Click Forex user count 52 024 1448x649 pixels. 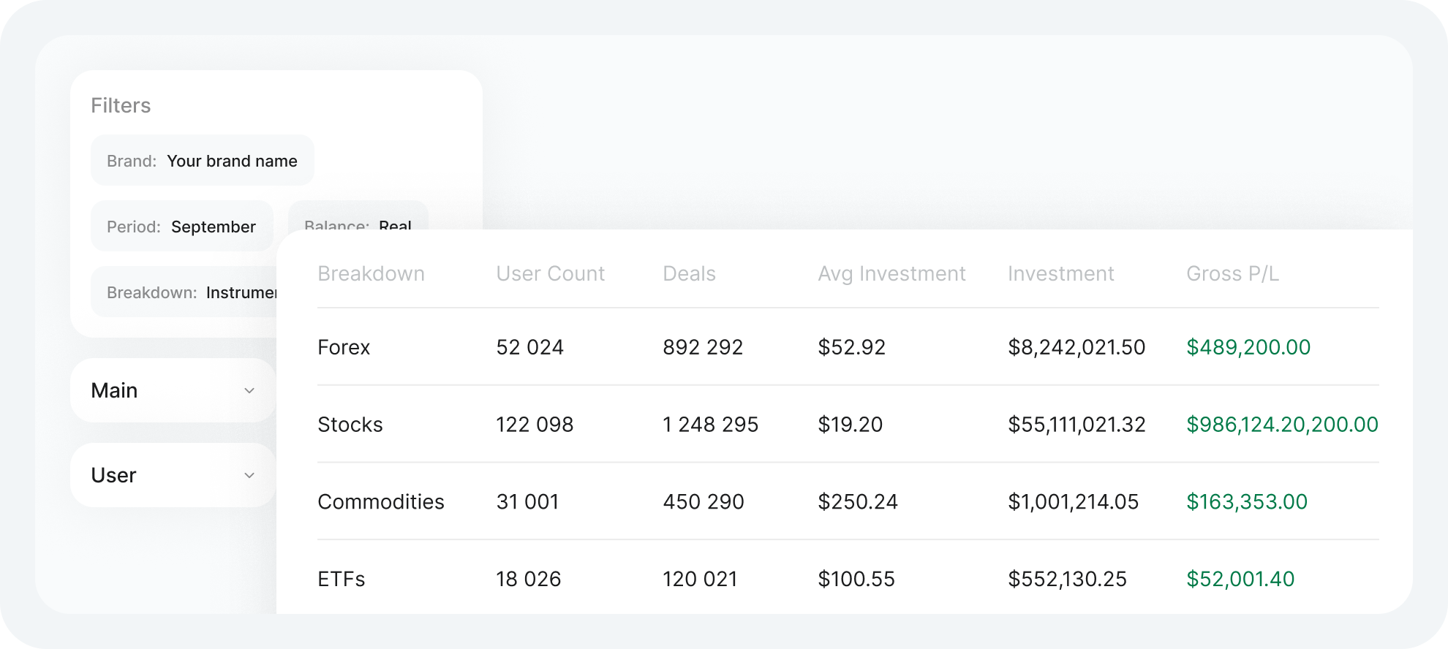[529, 347]
